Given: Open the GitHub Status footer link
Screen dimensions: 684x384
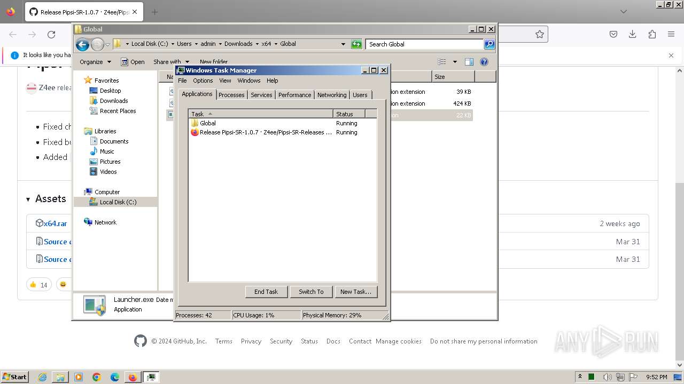Looking at the screenshot, I should [x=309, y=341].
